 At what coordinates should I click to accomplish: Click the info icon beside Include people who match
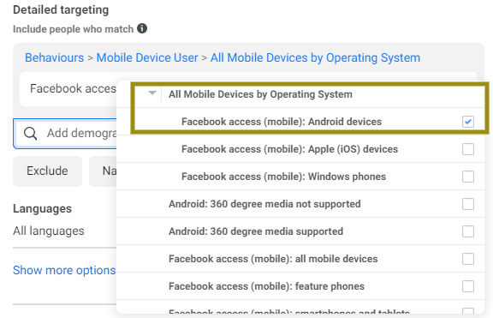coord(142,28)
